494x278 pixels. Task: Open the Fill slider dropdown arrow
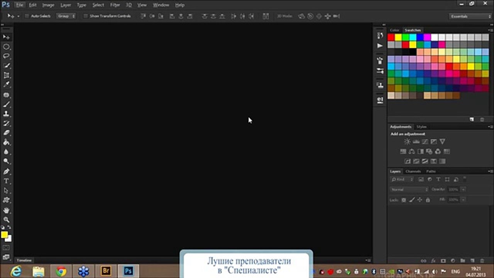point(463,200)
